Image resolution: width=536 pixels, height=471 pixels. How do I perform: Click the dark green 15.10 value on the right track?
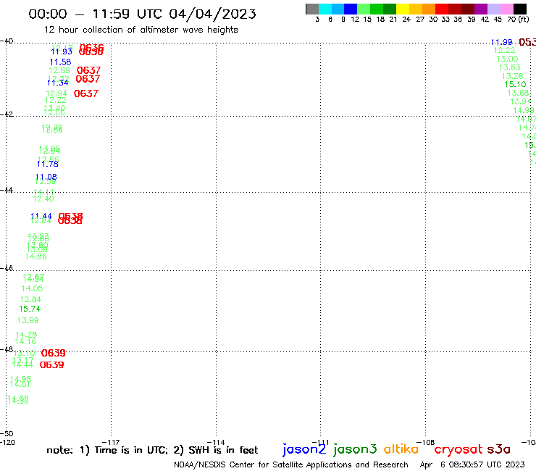click(x=515, y=85)
